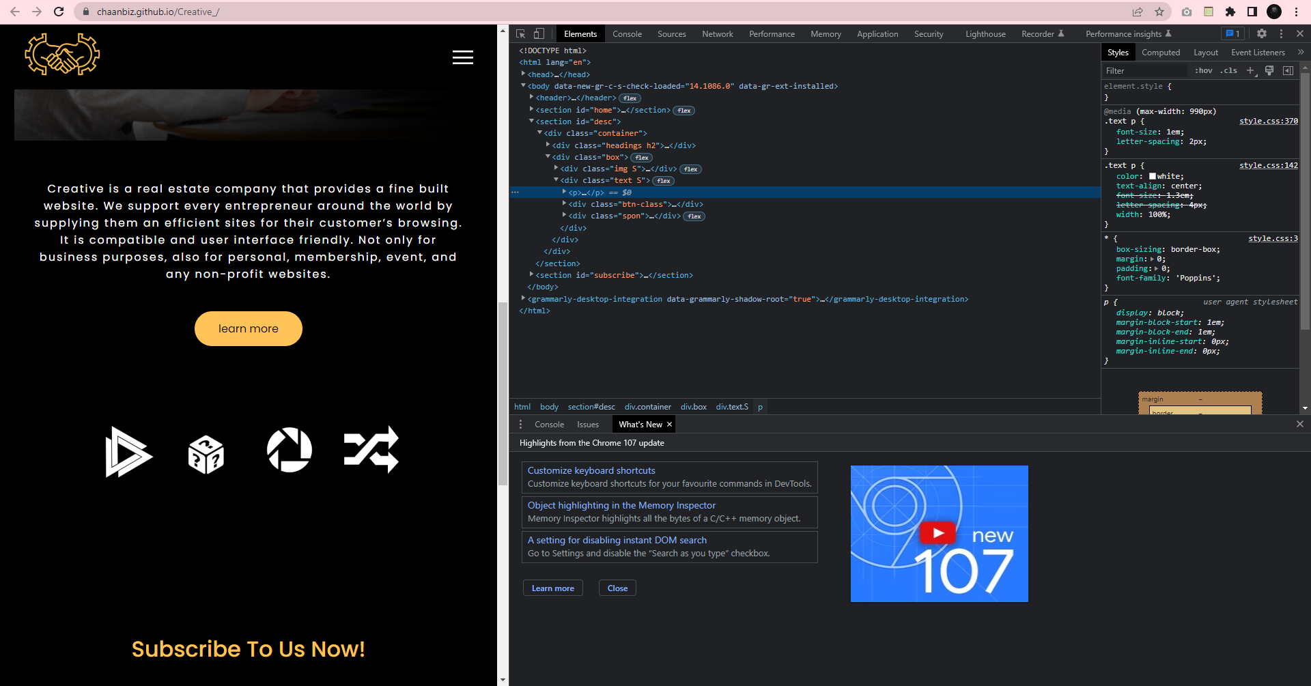Open the Chrome extensions puzzle icon
The height and width of the screenshot is (686, 1311).
1230,12
